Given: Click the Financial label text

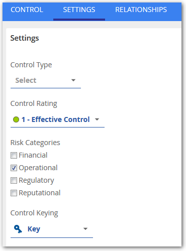Looking at the screenshot, I should coord(33,155).
